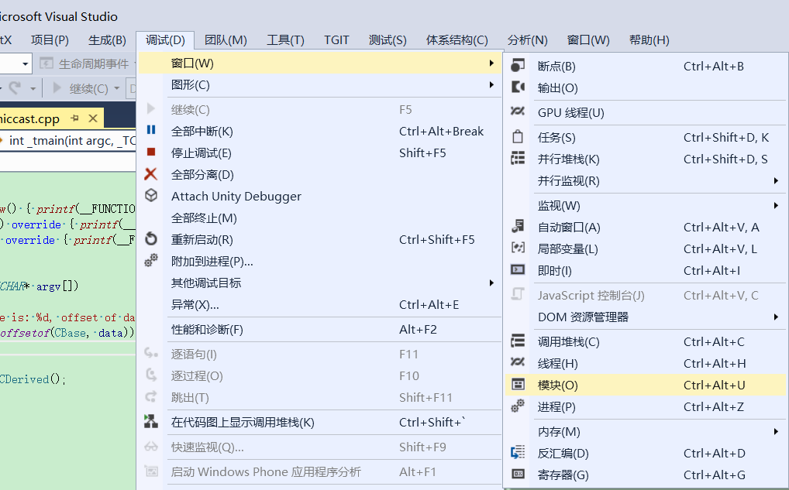
Task: Click the Autos window icon
Action: tap(518, 227)
